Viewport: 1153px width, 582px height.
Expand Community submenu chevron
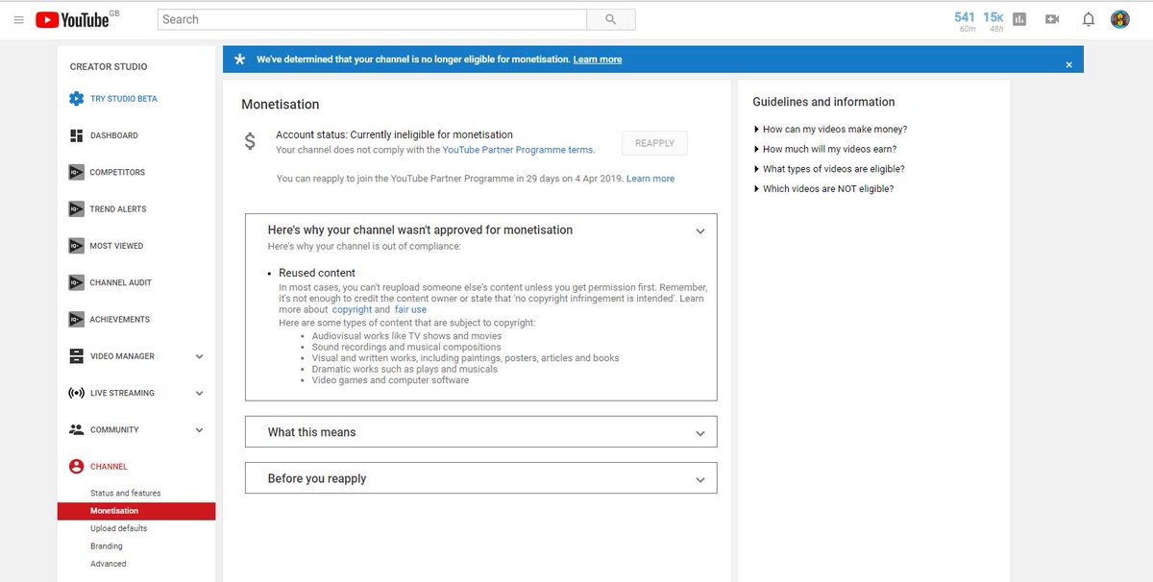coord(200,429)
